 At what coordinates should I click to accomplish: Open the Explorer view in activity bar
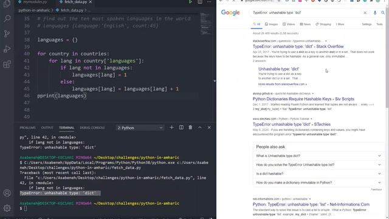[x=7, y=4]
